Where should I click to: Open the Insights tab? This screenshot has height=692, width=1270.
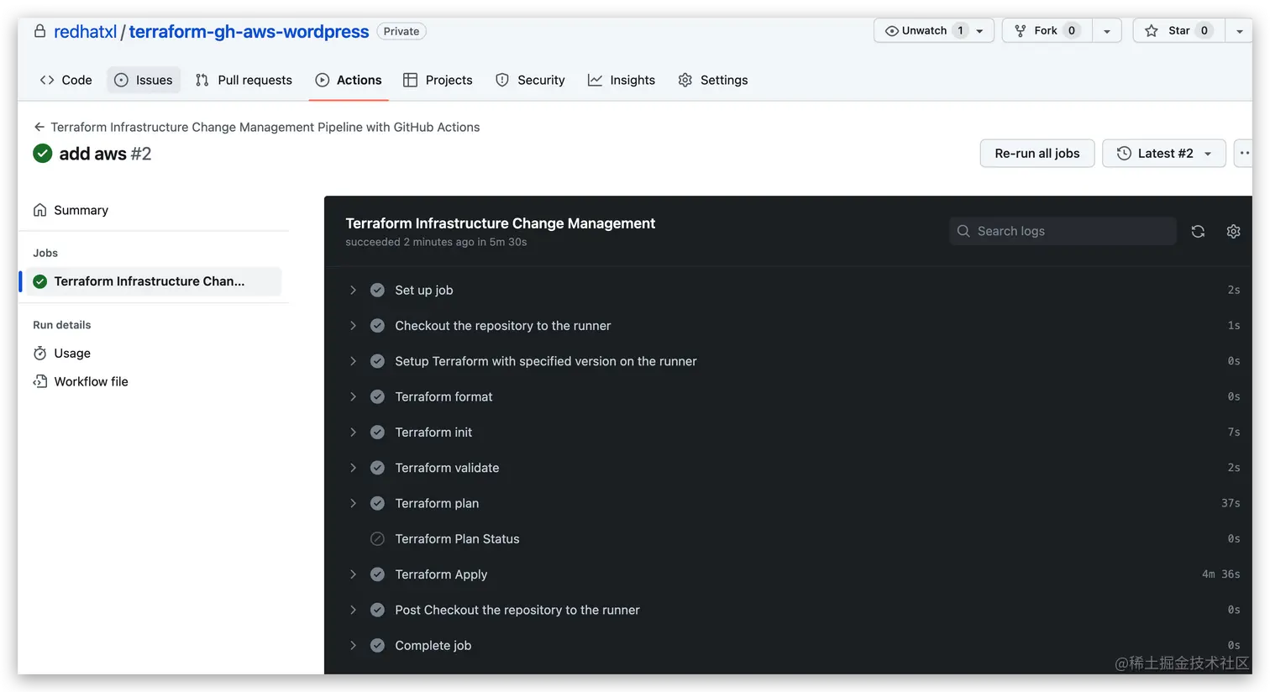pyautogui.click(x=622, y=80)
